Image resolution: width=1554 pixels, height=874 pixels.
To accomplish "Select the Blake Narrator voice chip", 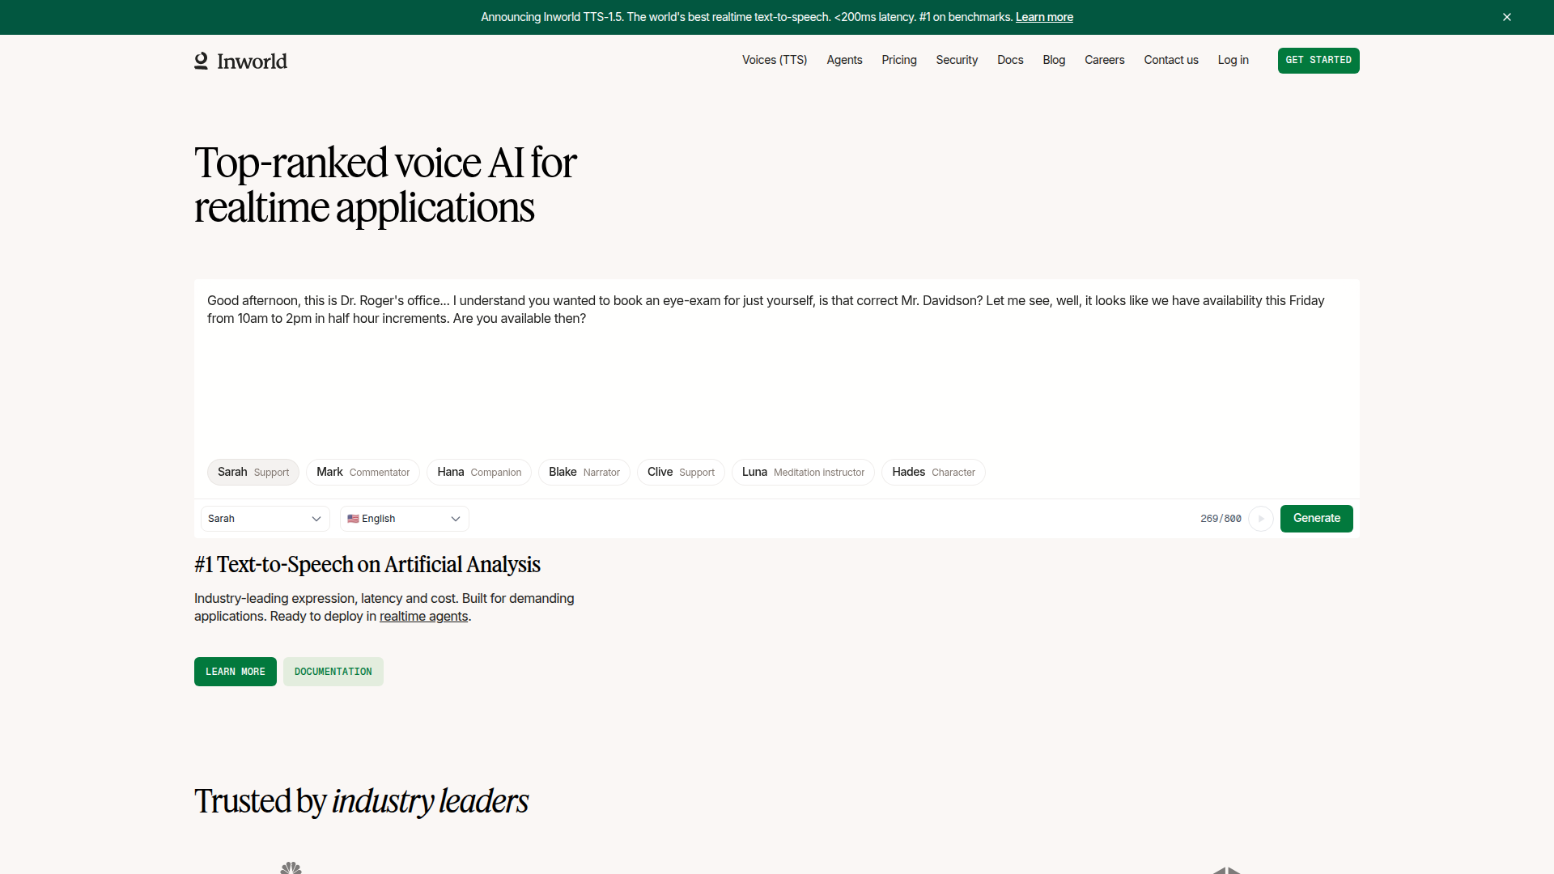I will point(584,472).
